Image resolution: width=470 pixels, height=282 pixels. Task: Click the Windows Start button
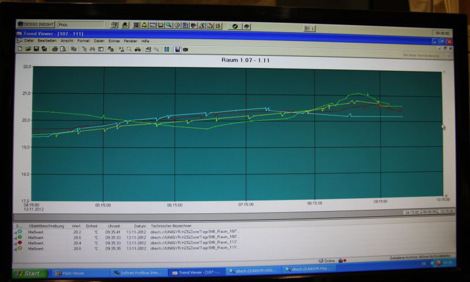[29, 273]
